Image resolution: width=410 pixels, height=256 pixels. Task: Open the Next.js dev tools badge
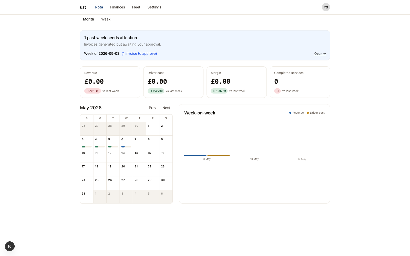tap(10, 246)
